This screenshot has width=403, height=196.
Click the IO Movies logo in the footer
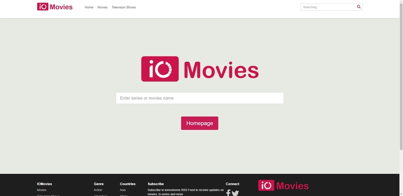283,186
